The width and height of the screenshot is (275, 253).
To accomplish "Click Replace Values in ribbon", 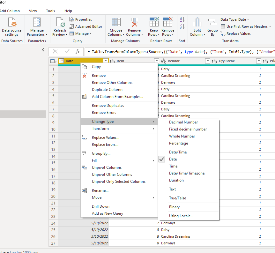I will pyautogui.click(x=235, y=33).
